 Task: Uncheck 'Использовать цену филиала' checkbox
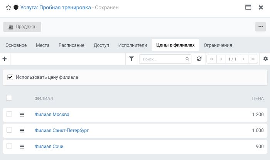(10, 77)
